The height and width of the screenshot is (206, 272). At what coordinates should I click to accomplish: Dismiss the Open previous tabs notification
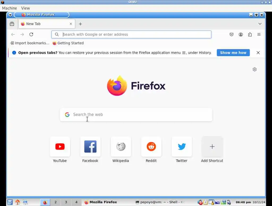[258, 53]
